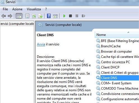The image size is (139, 103).
Task: Select the Browser di computer service
Action: pos(116,51)
